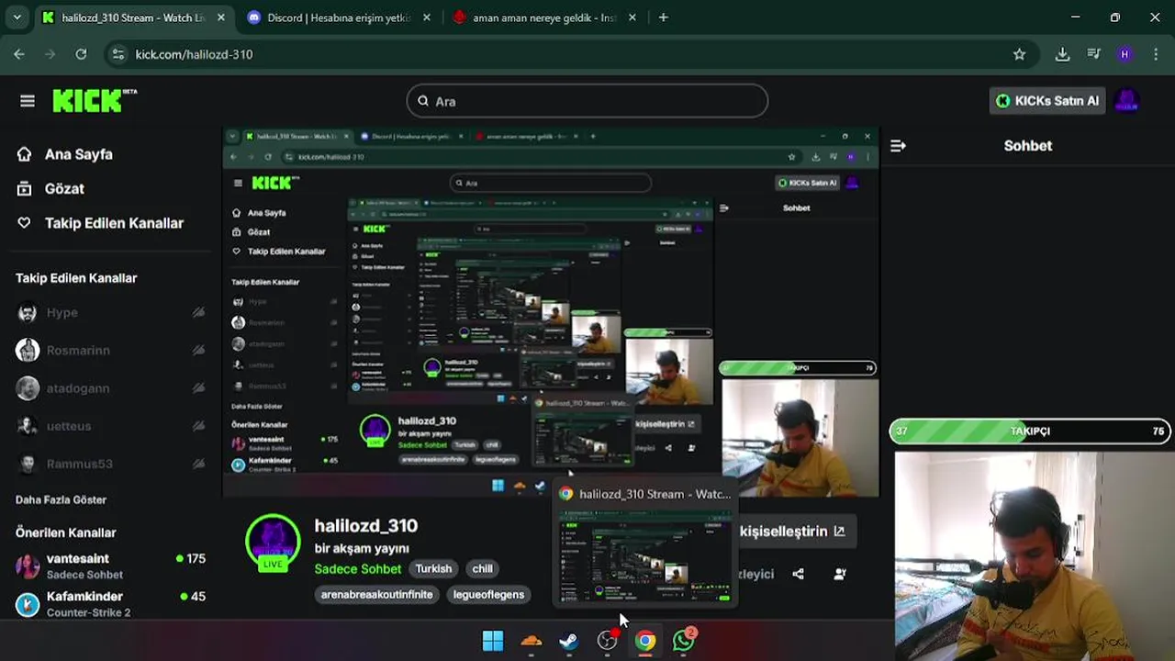
Task: Go back in browser history
Action: pyautogui.click(x=19, y=54)
